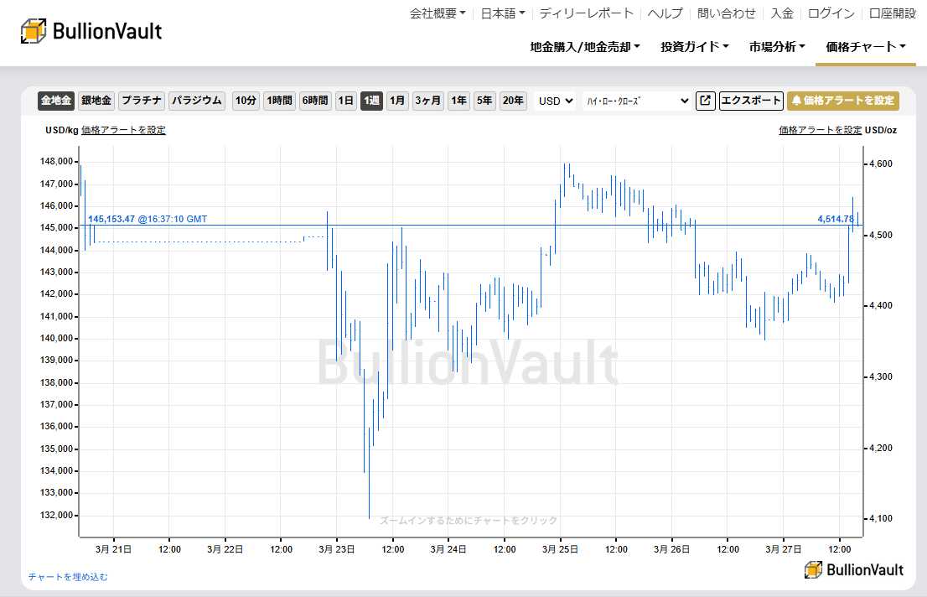The height and width of the screenshot is (597, 927).
Task: Select the 1時間 interval button
Action: [x=279, y=100]
